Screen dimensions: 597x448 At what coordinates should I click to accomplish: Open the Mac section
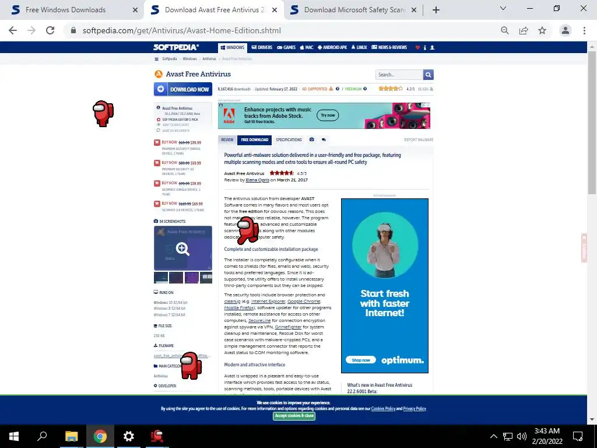tap(307, 48)
